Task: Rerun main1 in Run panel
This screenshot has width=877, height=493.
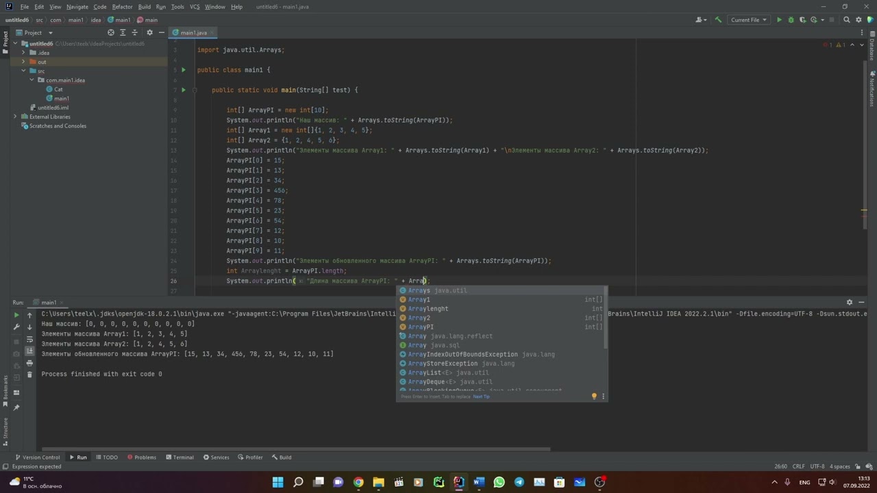Action: pos(16,315)
